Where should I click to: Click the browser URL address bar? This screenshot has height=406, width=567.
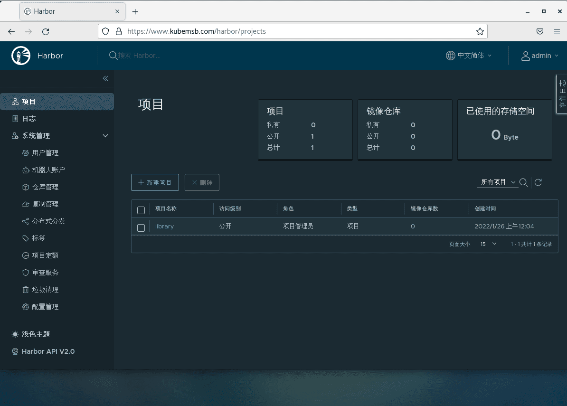293,31
